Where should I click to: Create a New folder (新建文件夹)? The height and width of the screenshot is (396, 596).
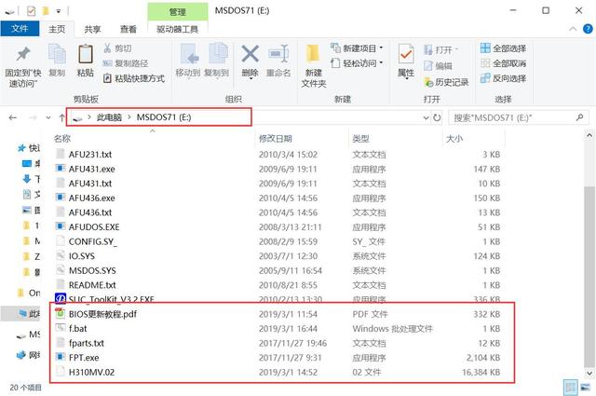pos(313,66)
